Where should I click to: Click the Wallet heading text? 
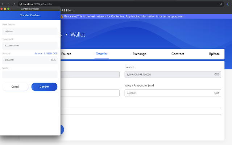click(x=78, y=35)
